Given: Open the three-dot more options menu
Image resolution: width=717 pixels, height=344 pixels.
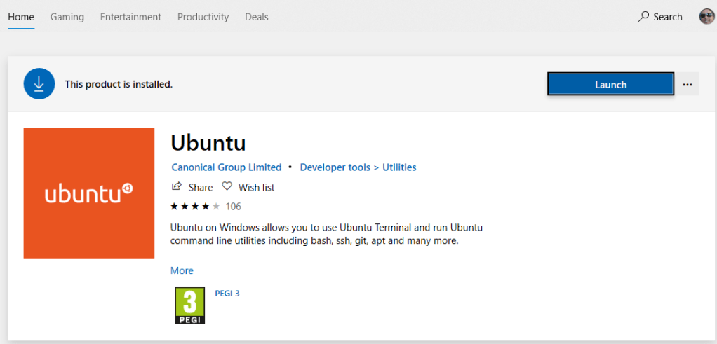Looking at the screenshot, I should coord(688,85).
